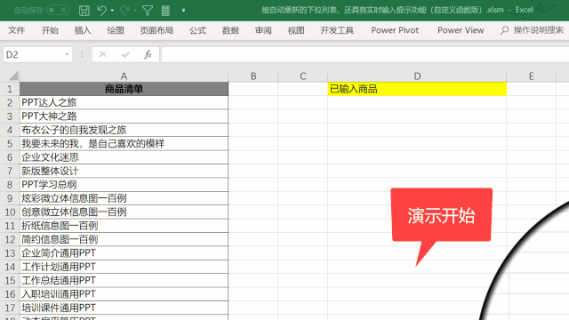Viewport: 569px width, 320px height.
Task: Switch to the 绘图 ribbon tab
Action: click(116, 30)
